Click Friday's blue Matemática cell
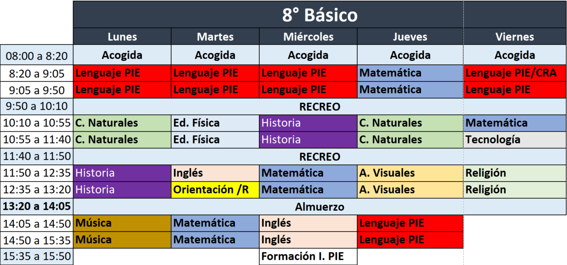567x265 pixels. (515, 123)
